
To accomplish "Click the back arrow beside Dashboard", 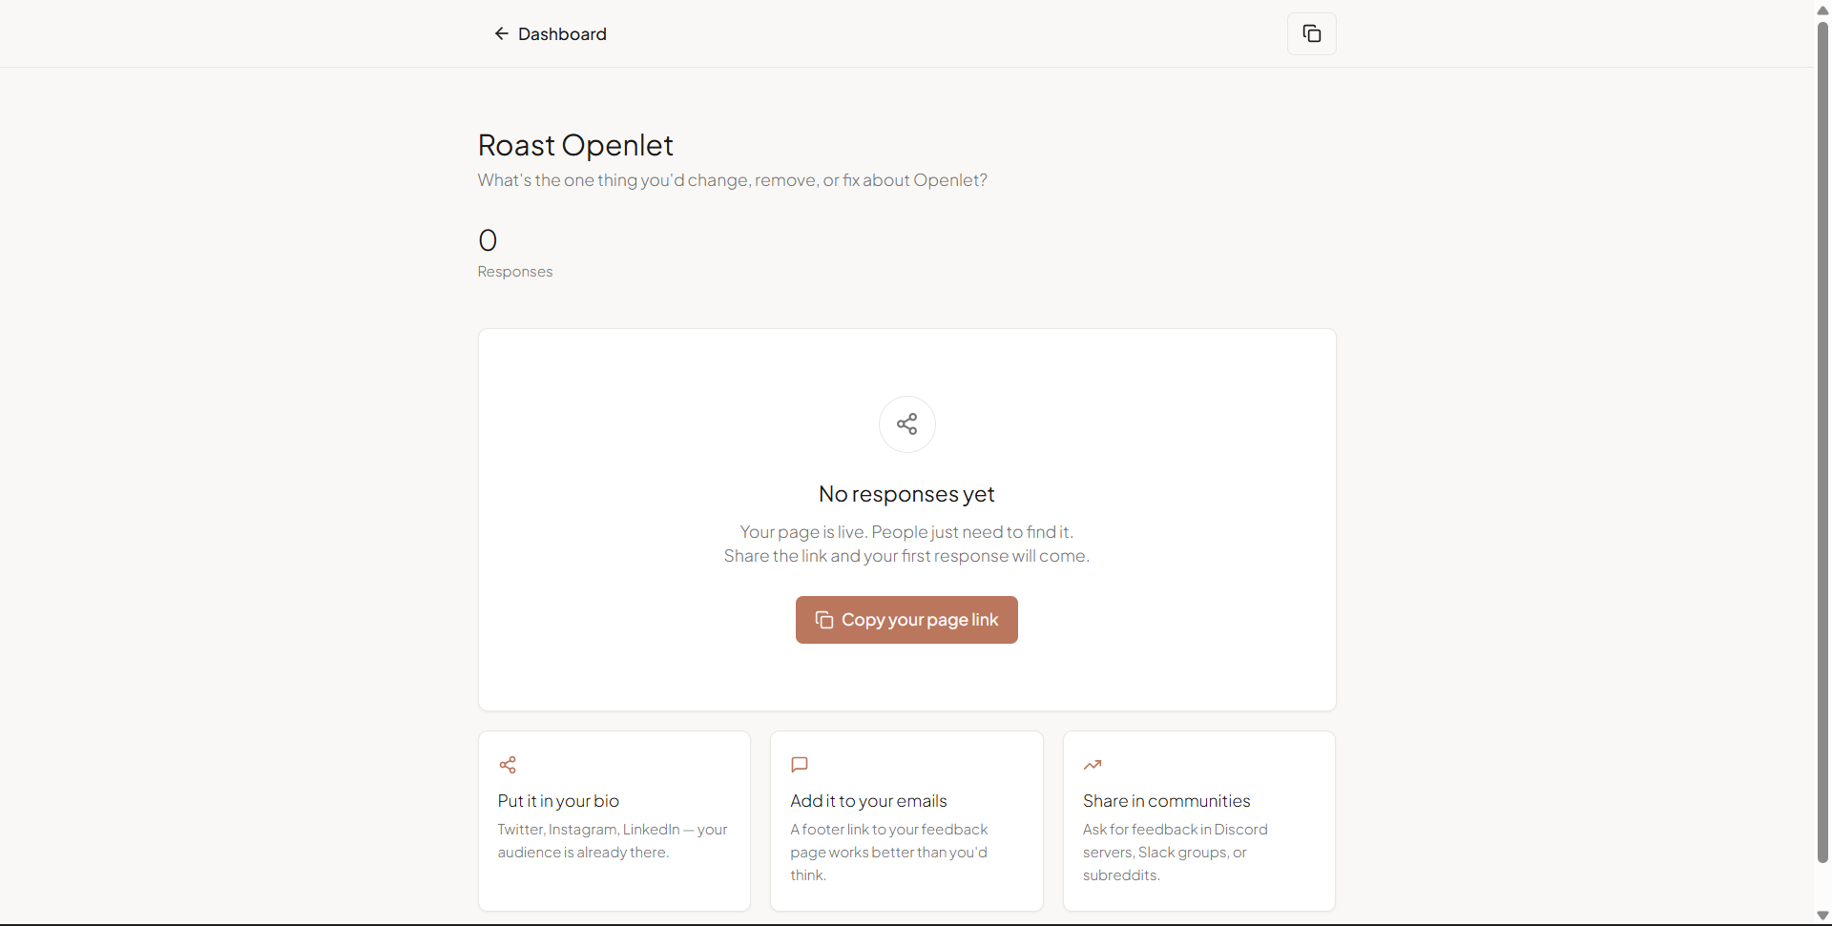I will click(x=502, y=33).
